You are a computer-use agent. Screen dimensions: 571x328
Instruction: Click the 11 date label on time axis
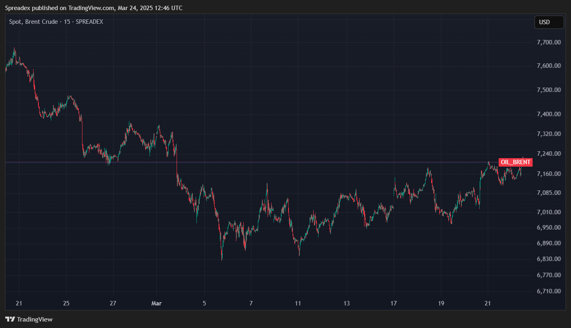pos(298,303)
